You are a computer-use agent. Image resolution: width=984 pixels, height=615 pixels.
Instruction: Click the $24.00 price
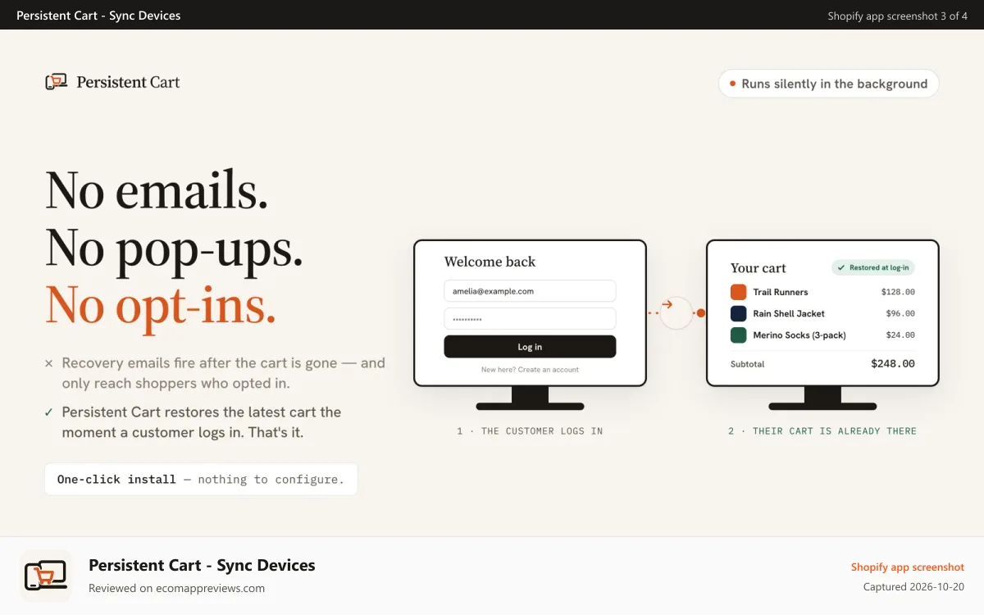[x=900, y=335]
